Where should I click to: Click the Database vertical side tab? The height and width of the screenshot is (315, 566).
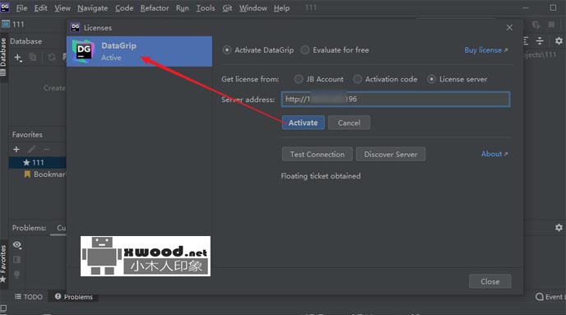(3, 57)
